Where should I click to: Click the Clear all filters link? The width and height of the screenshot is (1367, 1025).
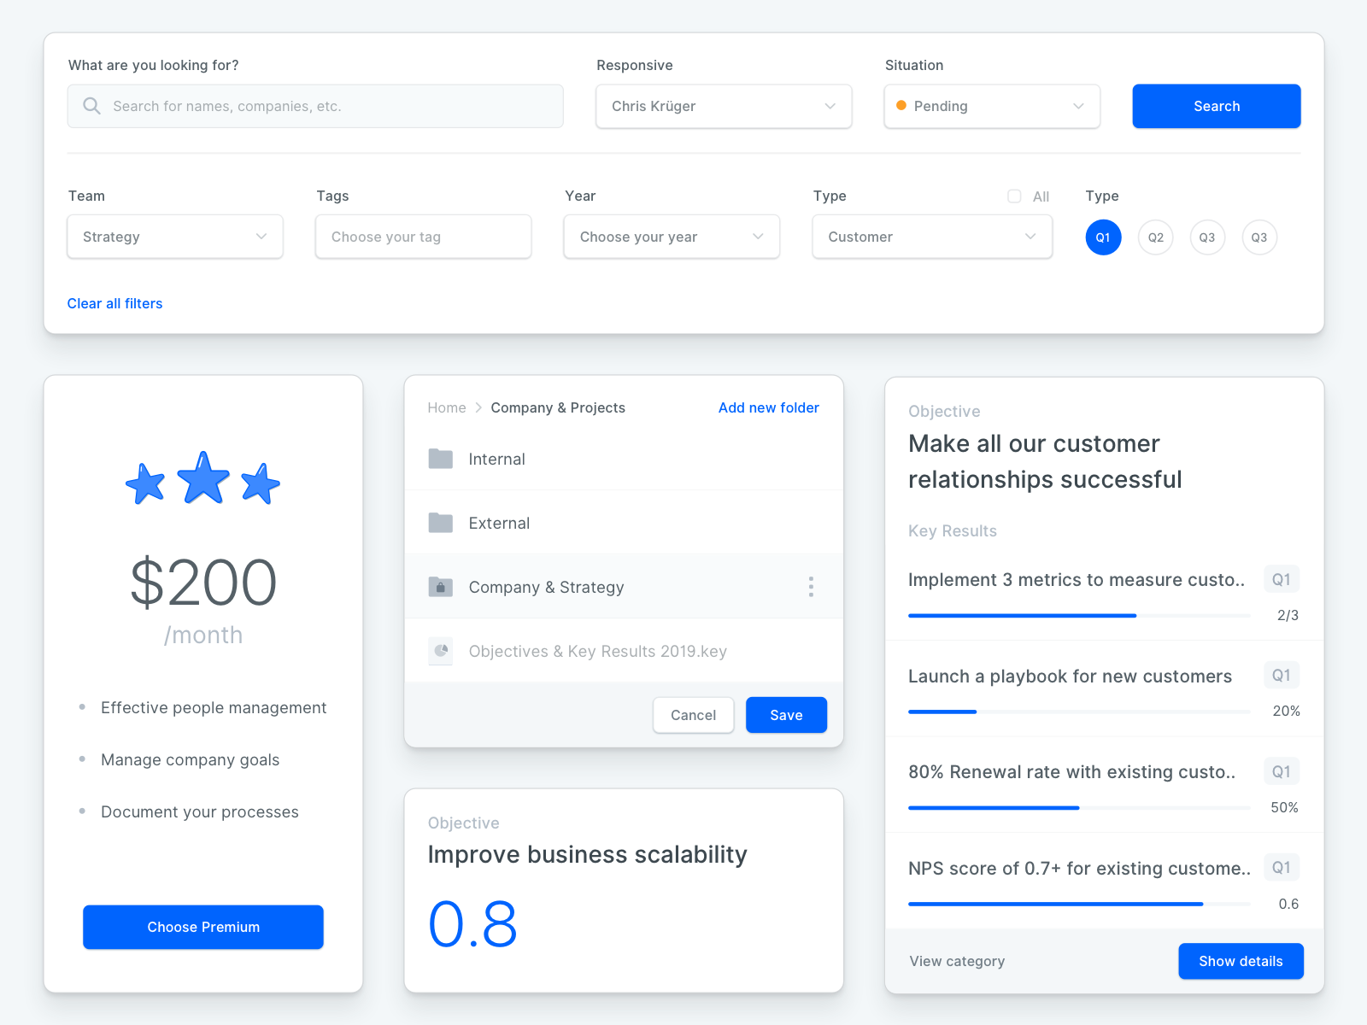(x=114, y=303)
